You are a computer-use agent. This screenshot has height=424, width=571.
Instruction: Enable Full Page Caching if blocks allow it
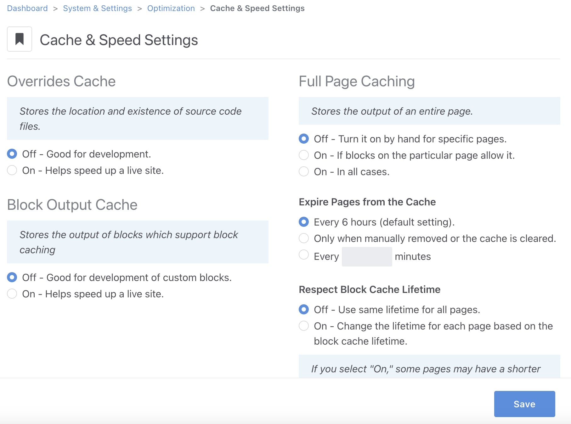[x=304, y=155]
